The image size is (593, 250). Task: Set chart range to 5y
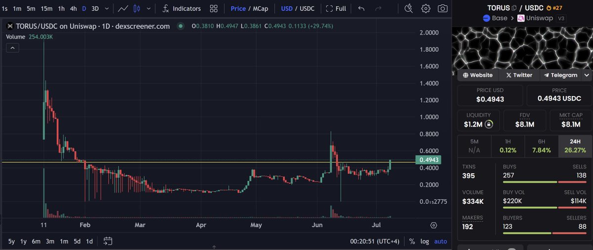point(11,241)
